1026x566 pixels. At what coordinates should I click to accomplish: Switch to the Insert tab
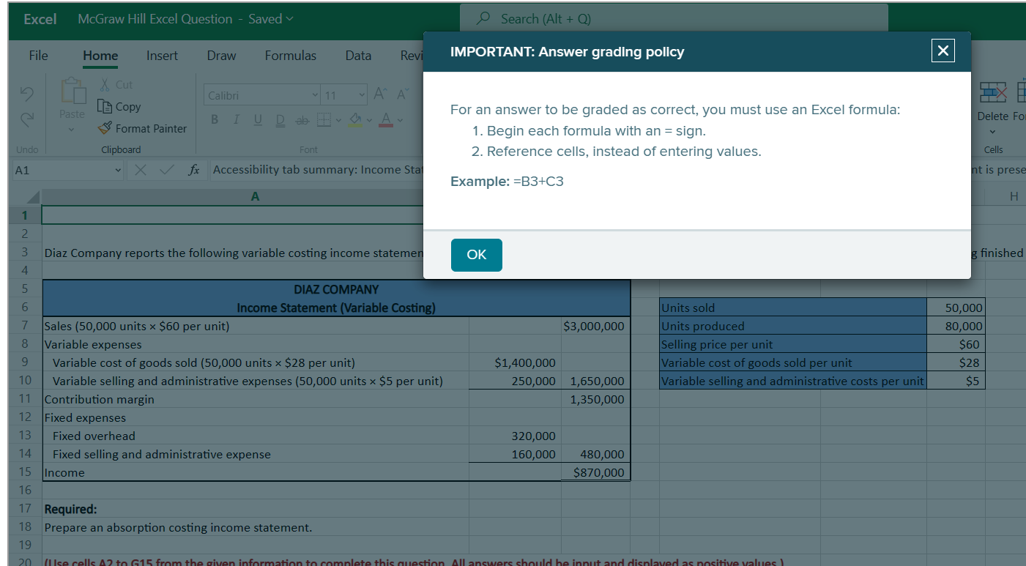point(162,55)
